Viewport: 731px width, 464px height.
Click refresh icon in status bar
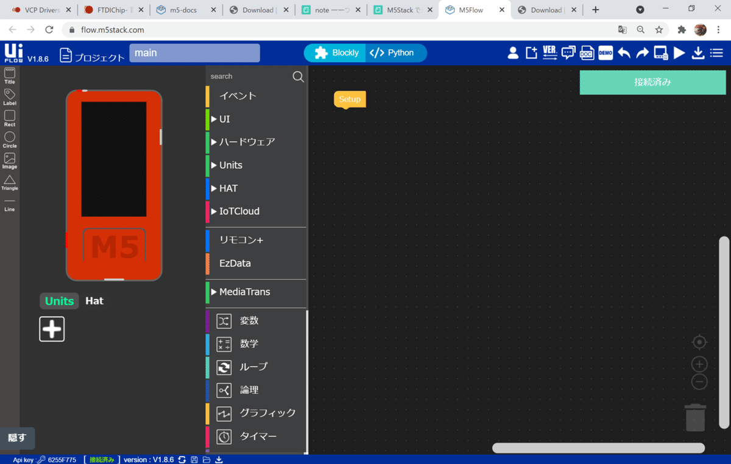(x=182, y=460)
